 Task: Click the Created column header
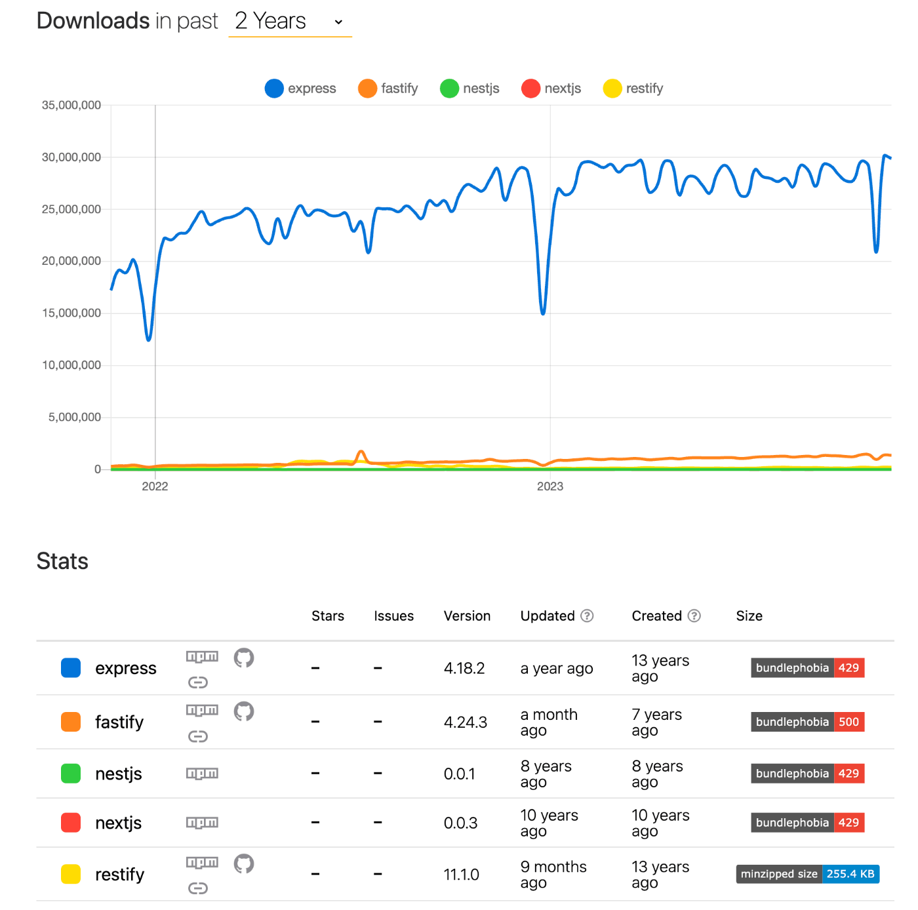(x=657, y=616)
